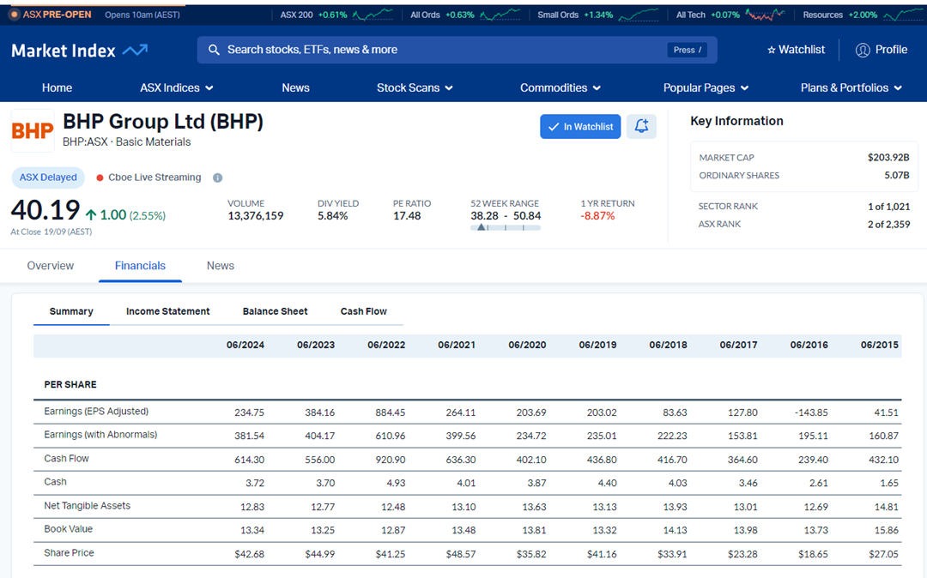
Task: Click the ASX 200 sparkline chart
Action: 373,15
